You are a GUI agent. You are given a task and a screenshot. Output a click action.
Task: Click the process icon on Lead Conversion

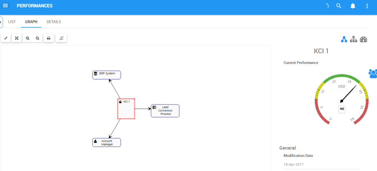pyautogui.click(x=154, y=107)
